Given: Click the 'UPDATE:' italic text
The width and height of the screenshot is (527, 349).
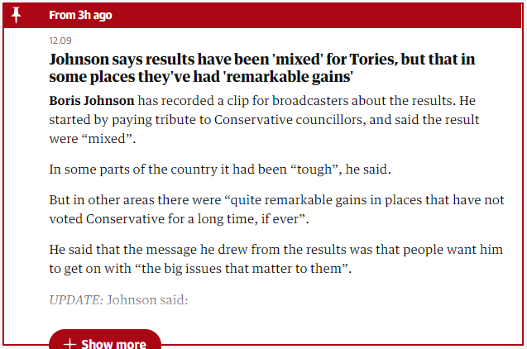Looking at the screenshot, I should pyautogui.click(x=76, y=299).
